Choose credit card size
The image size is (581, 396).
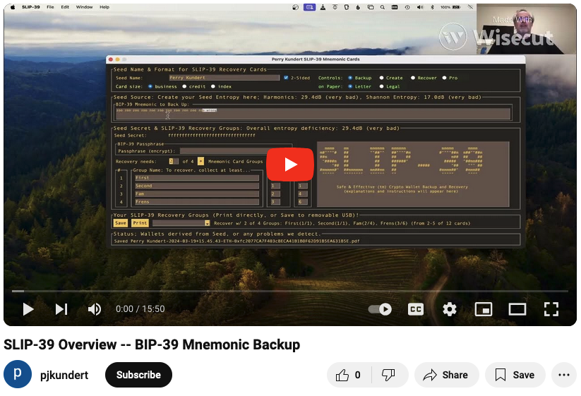click(x=184, y=86)
